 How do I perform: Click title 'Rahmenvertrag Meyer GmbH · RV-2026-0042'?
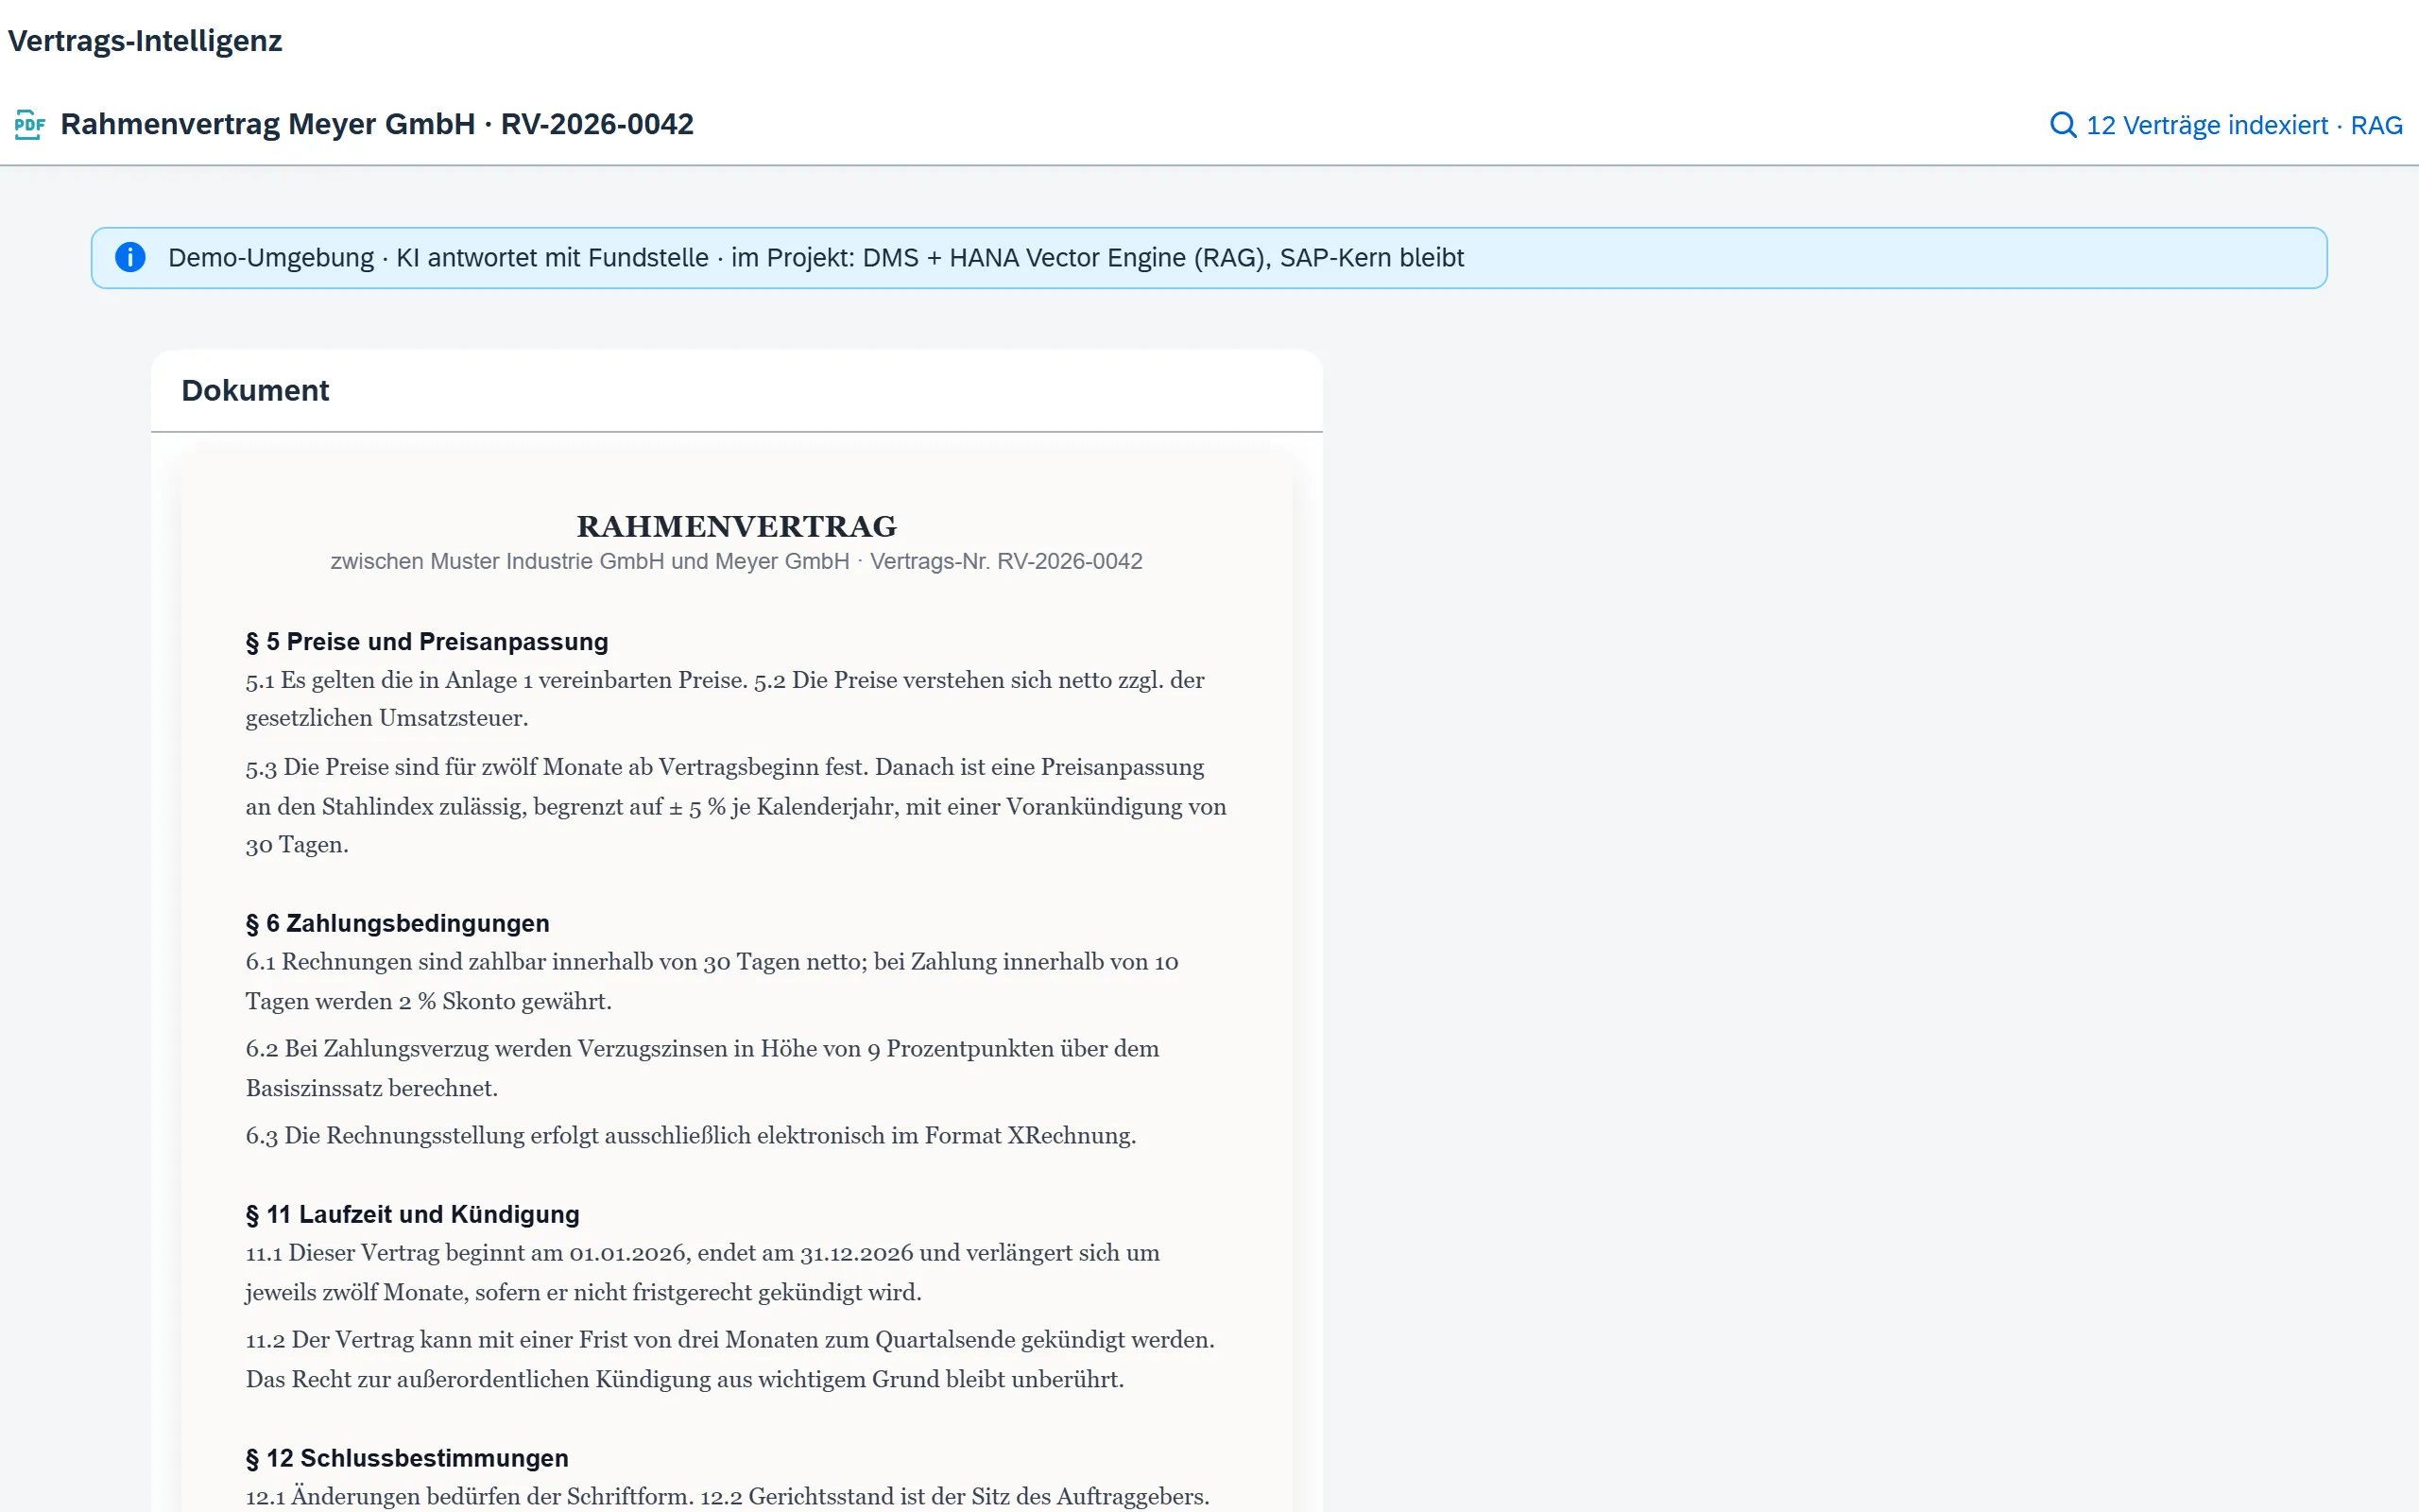click(x=377, y=124)
